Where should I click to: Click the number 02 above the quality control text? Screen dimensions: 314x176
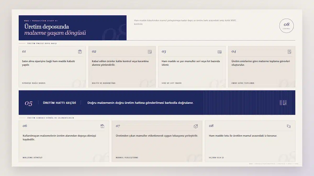(94, 51)
